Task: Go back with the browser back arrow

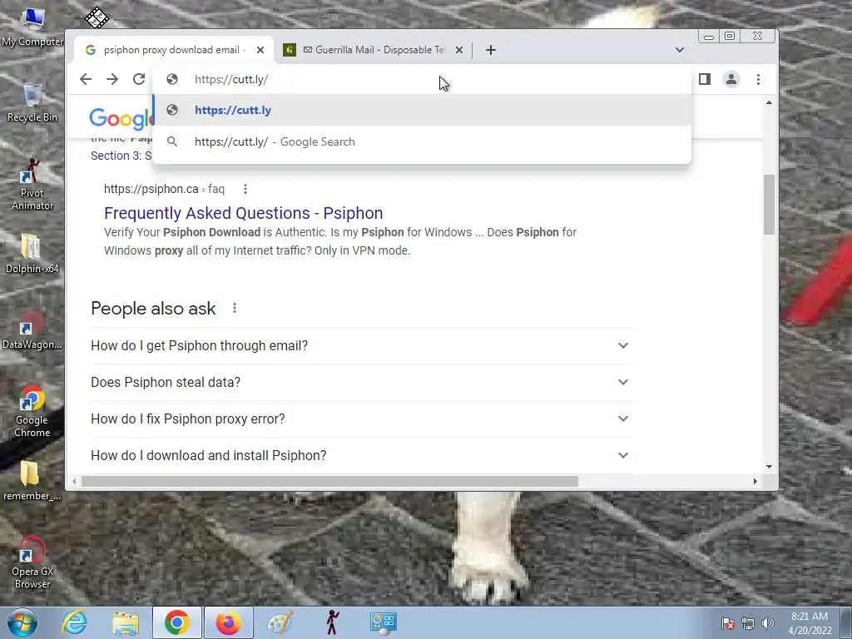Action: pyautogui.click(x=86, y=79)
